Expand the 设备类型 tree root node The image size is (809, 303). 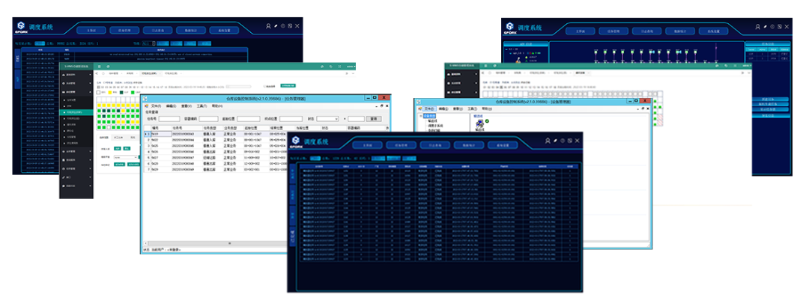pyautogui.click(x=419, y=117)
